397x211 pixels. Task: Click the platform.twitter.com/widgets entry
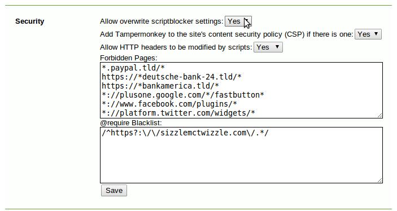pyautogui.click(x=178, y=113)
